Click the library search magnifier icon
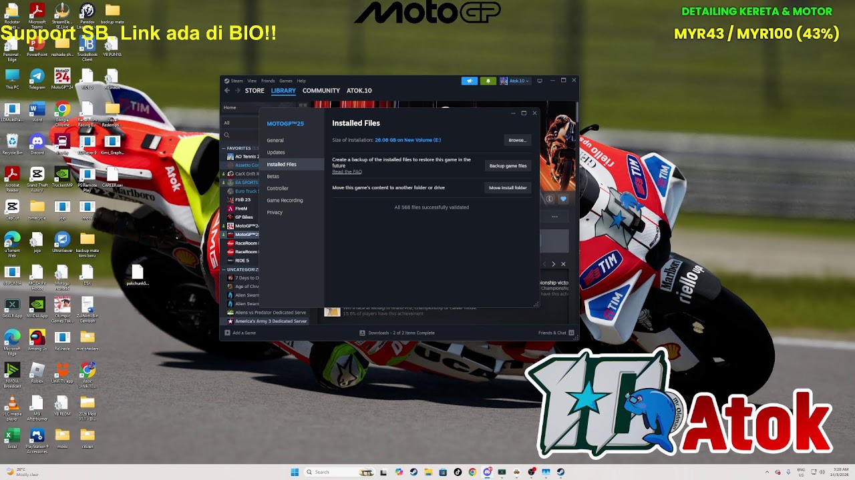Image resolution: width=855 pixels, height=480 pixels. 227,135
